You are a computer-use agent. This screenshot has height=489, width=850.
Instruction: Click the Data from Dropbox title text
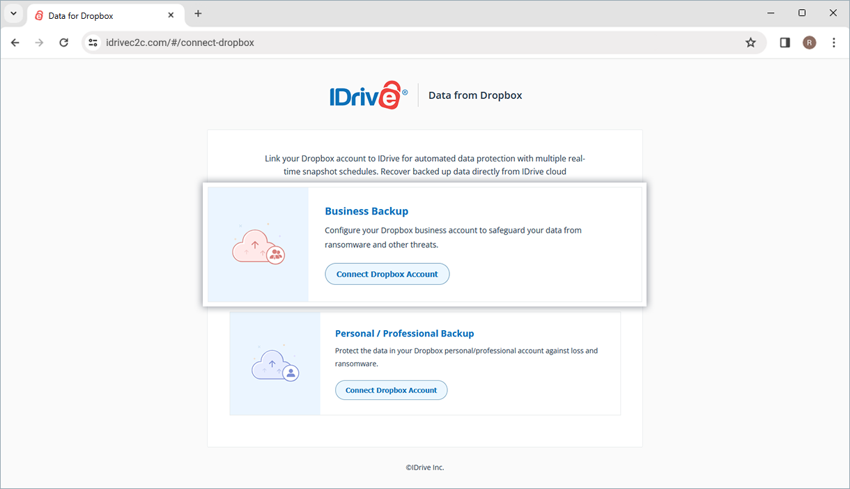(x=475, y=95)
